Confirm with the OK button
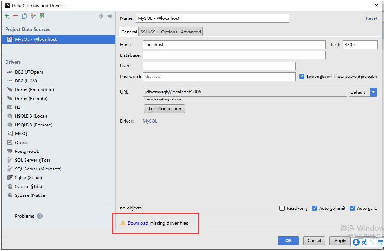This screenshot has width=385, height=251. click(x=289, y=241)
